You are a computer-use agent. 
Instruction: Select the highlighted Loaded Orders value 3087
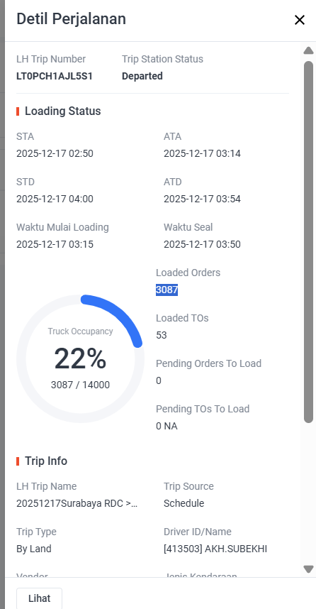[167, 290]
